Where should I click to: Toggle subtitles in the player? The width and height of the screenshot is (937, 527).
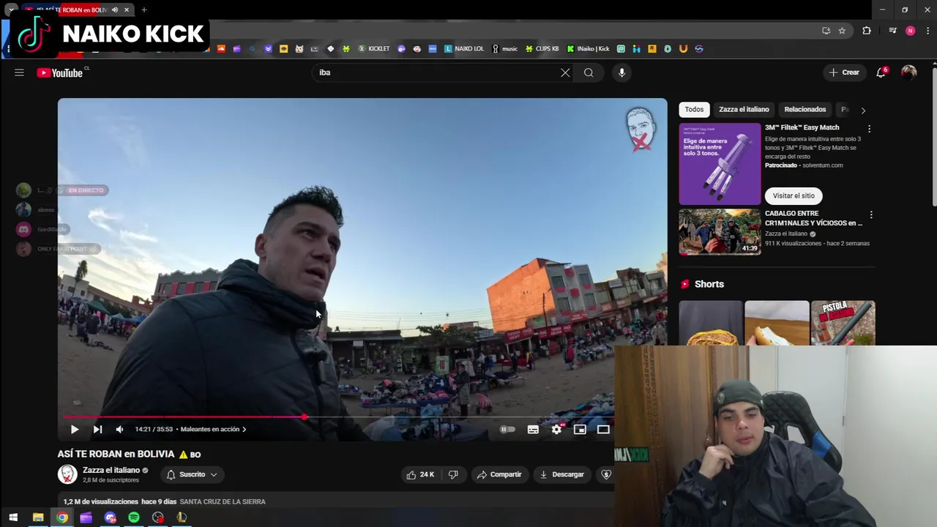pos(533,430)
